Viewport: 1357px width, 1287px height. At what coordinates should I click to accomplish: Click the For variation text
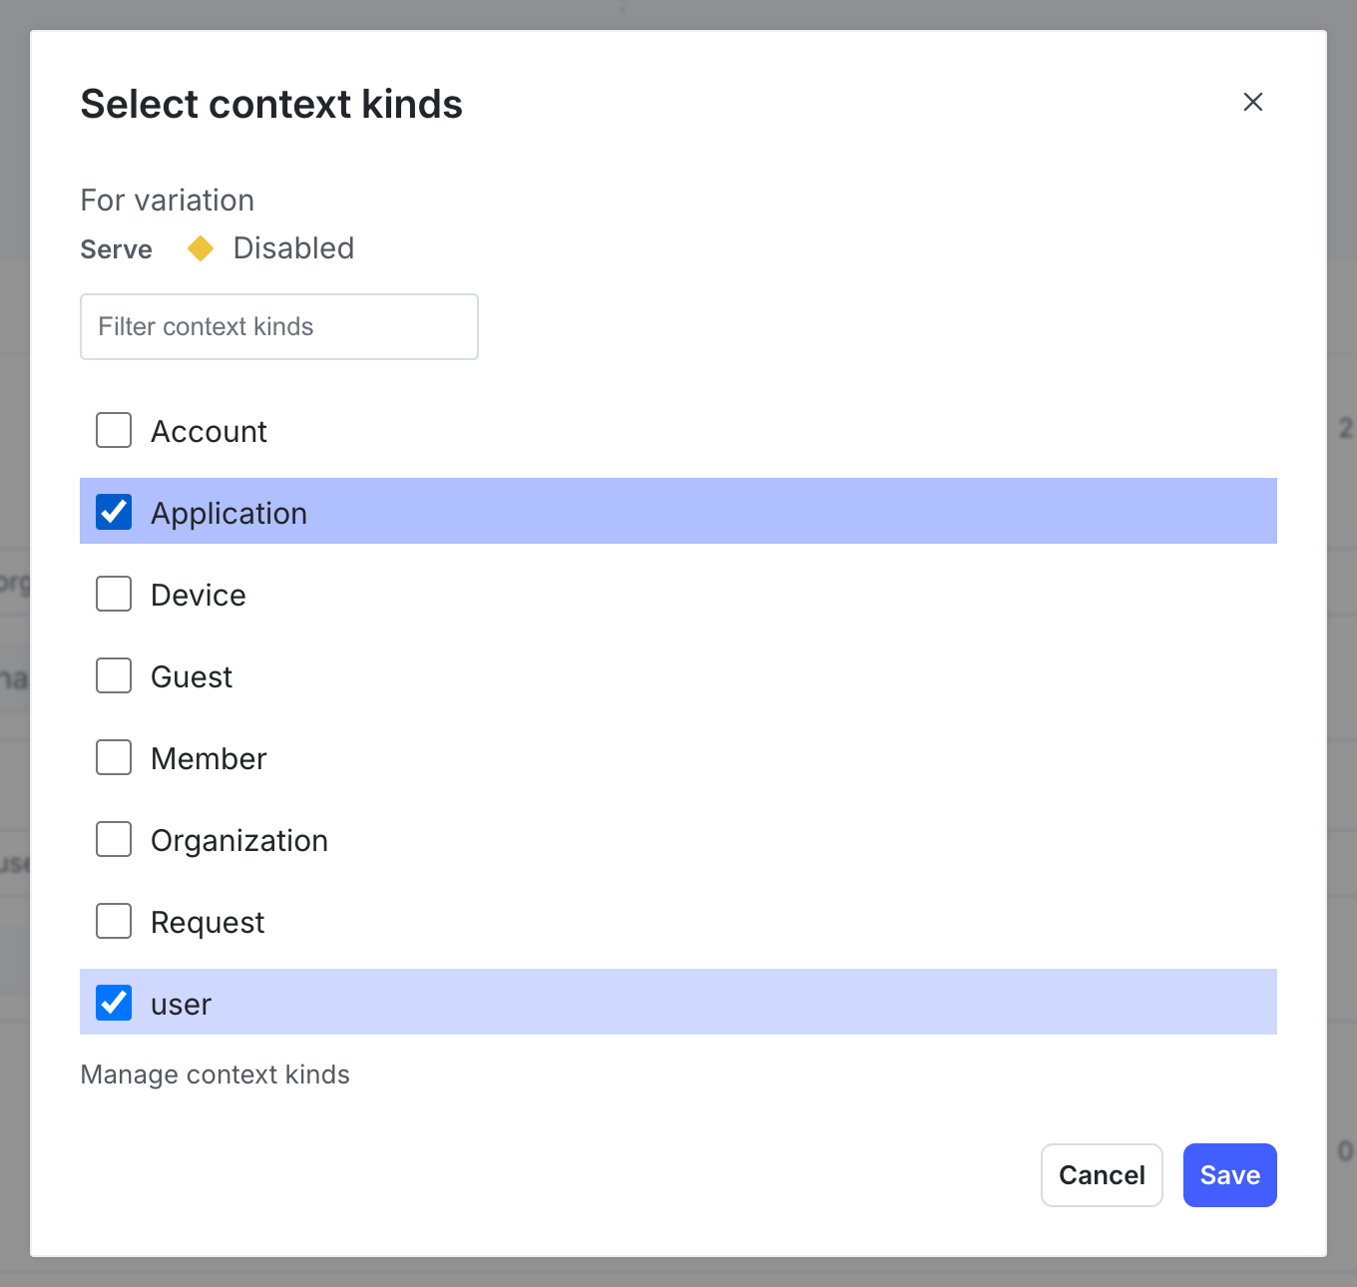(x=167, y=200)
